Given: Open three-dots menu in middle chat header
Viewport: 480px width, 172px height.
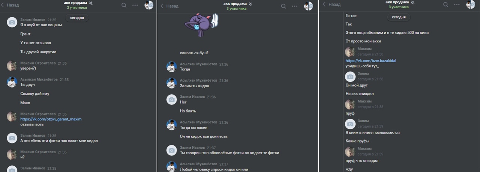Looking at the screenshot, I should point(296,6).
